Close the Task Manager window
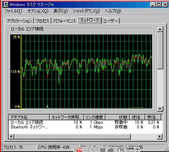169x152 pixels. click(x=165, y=5)
